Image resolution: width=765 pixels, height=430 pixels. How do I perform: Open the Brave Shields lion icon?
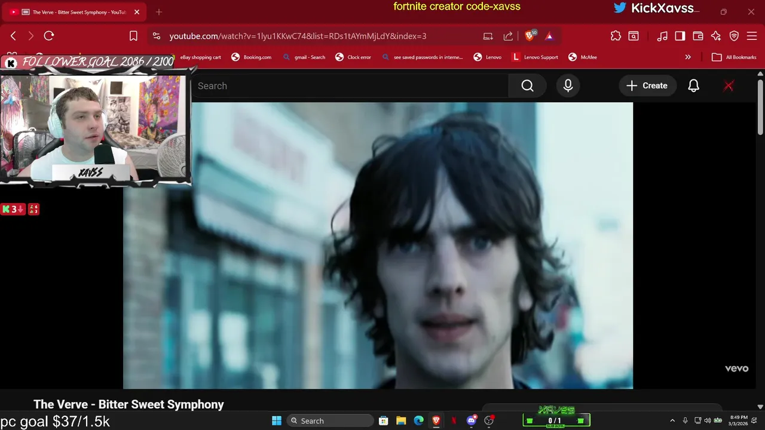(530, 36)
